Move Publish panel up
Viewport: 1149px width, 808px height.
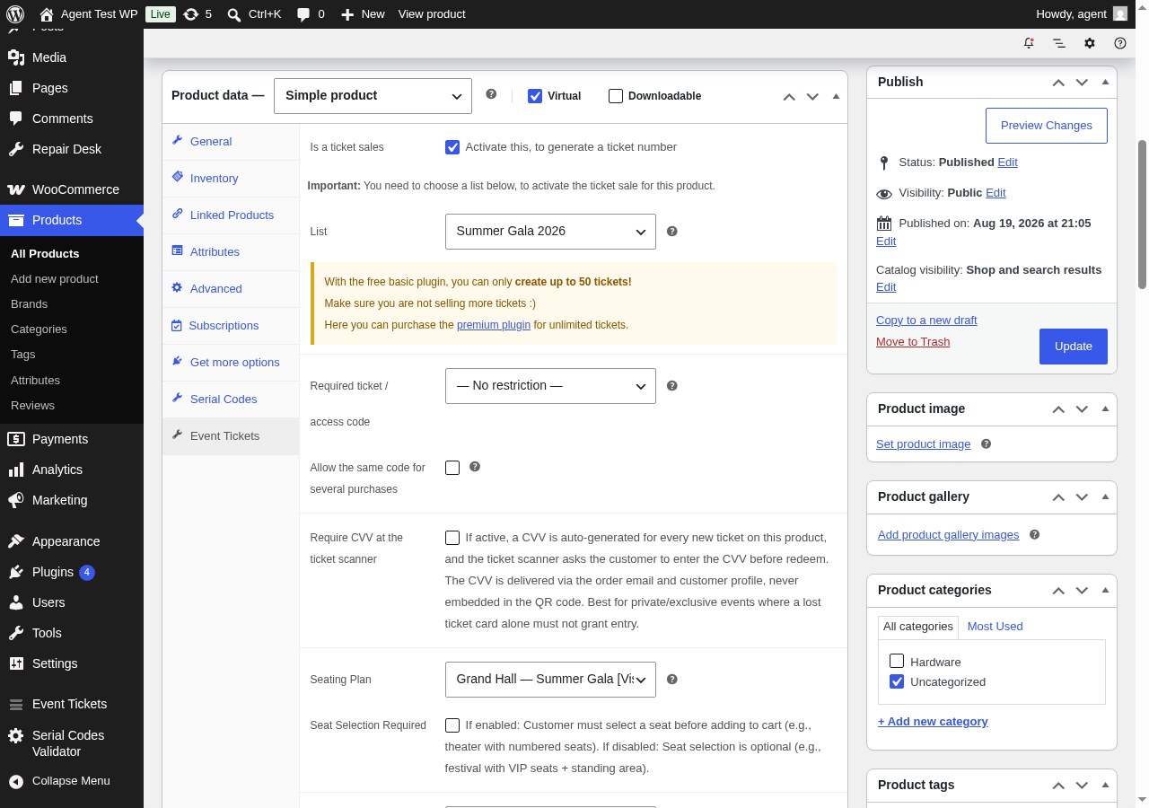pos(1058,82)
